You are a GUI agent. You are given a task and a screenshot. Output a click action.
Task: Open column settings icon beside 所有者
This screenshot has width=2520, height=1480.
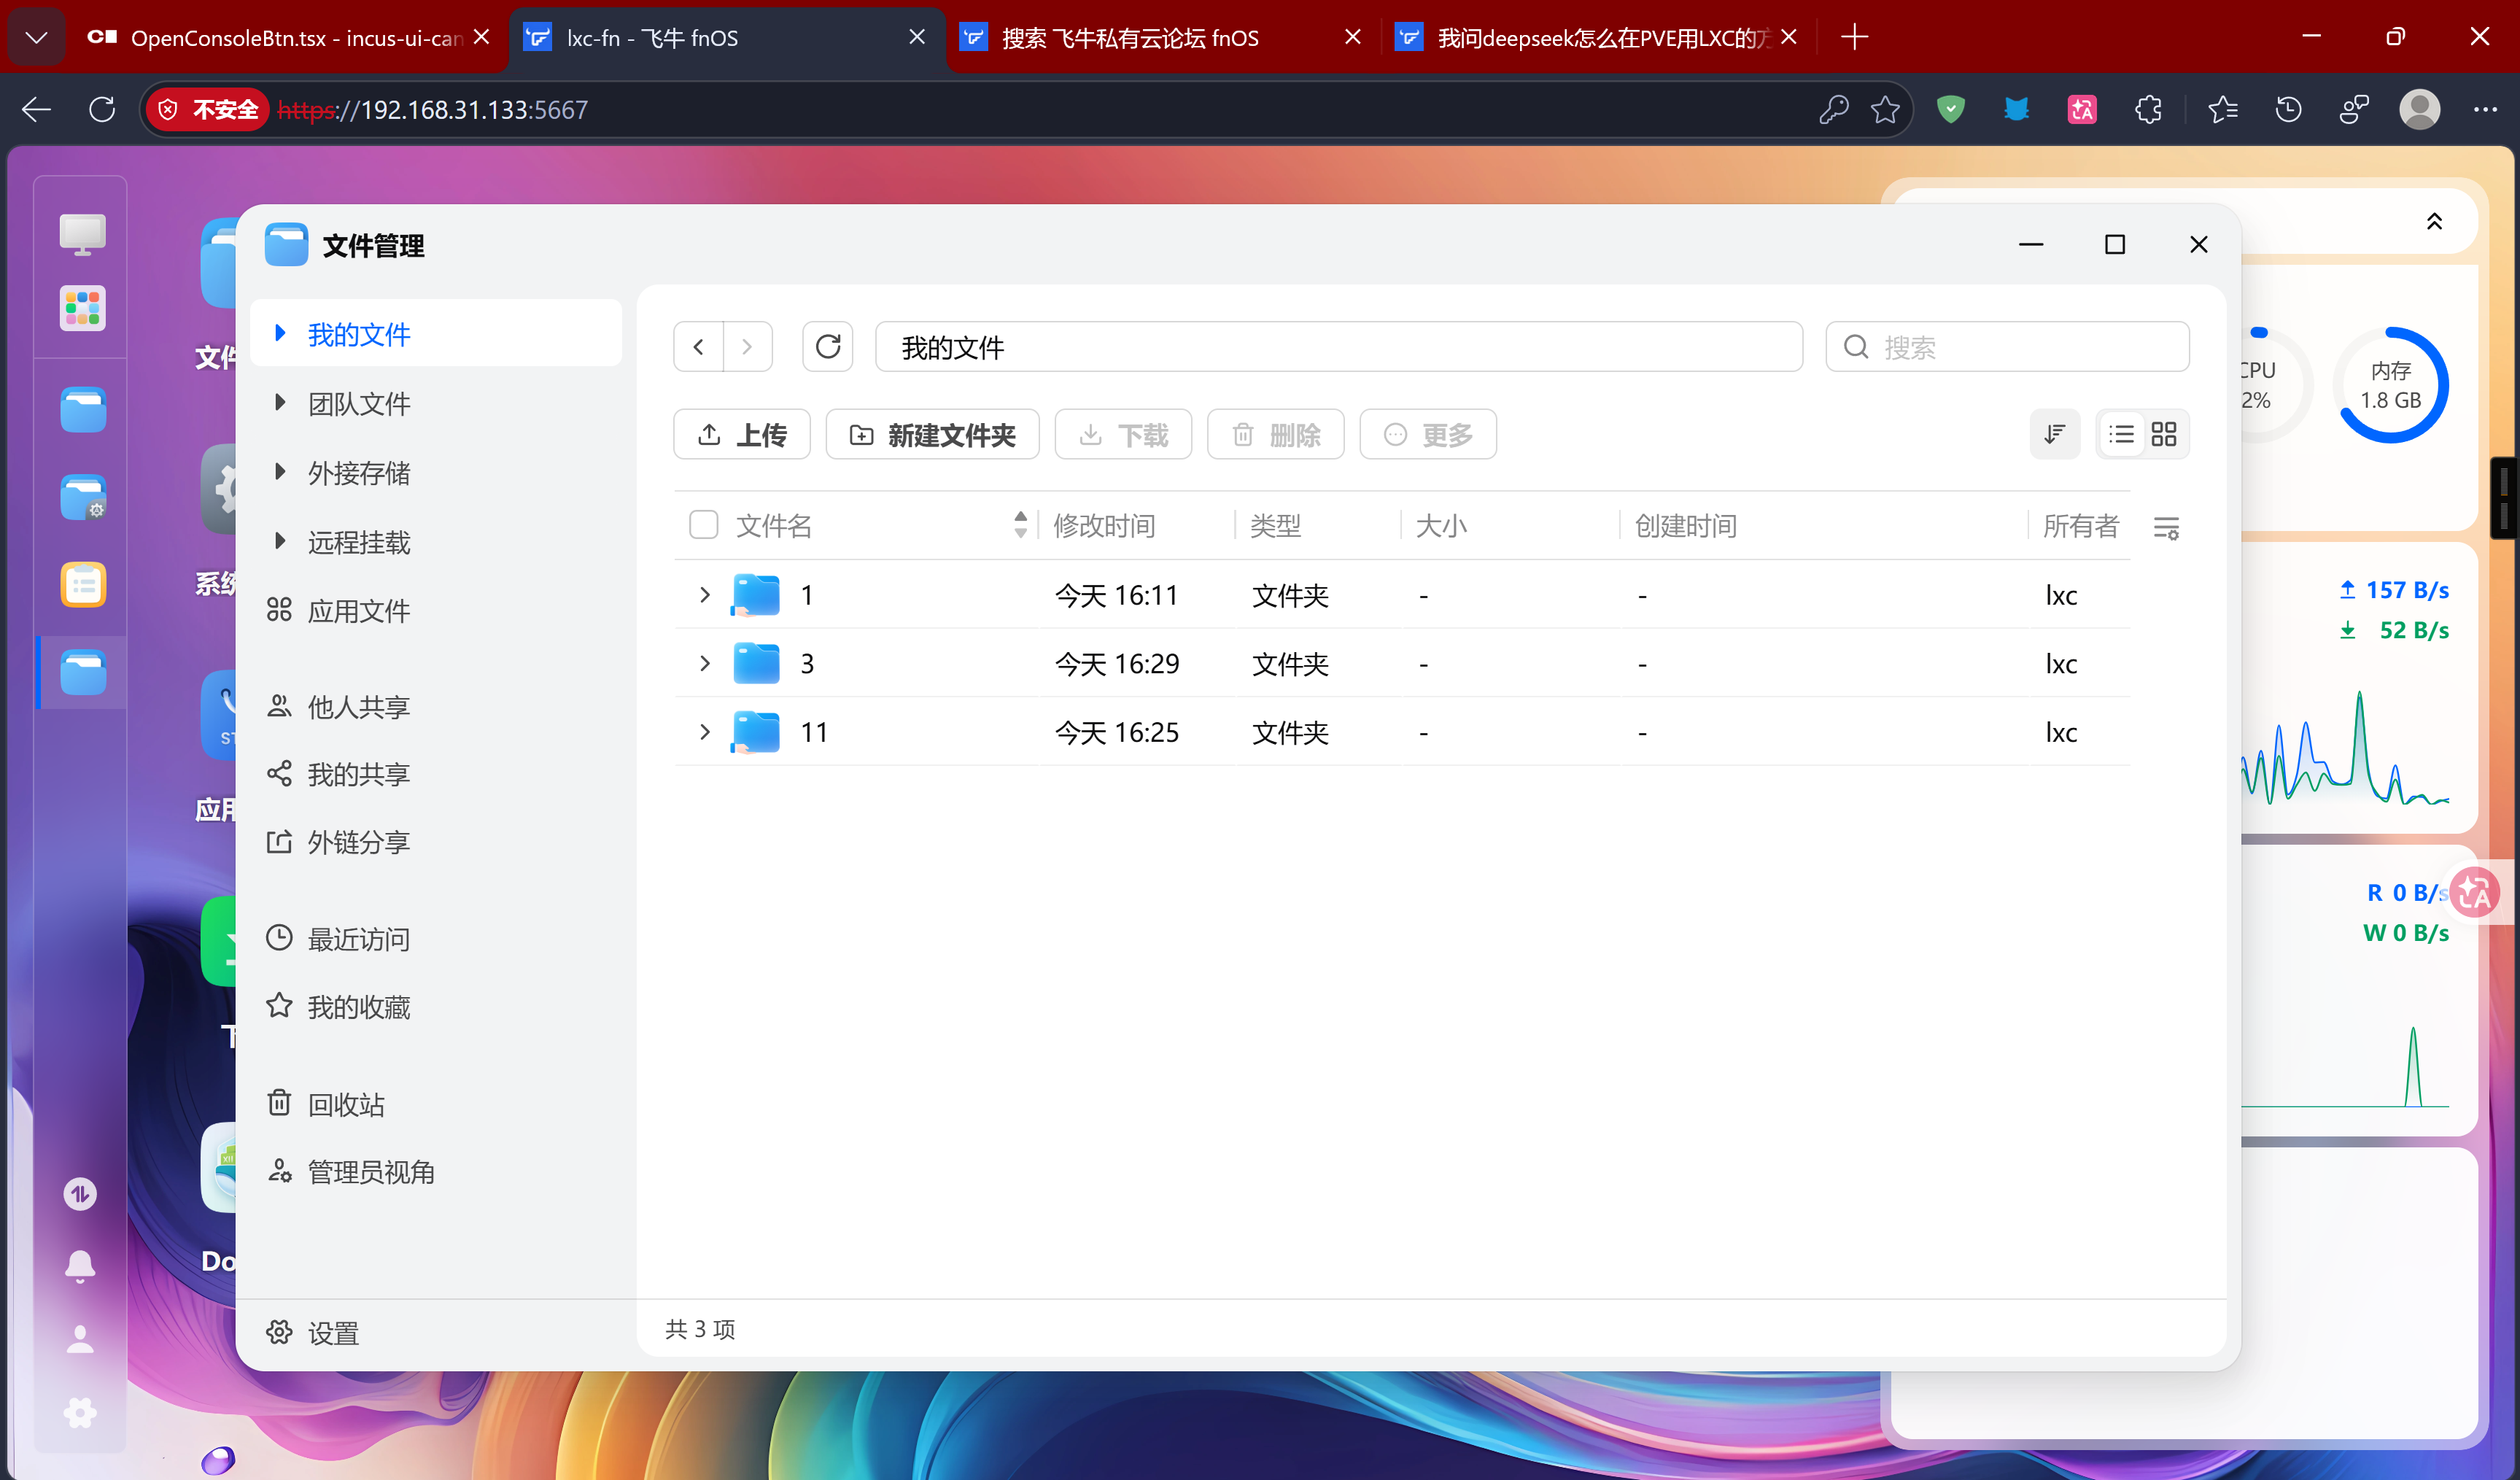(2166, 527)
